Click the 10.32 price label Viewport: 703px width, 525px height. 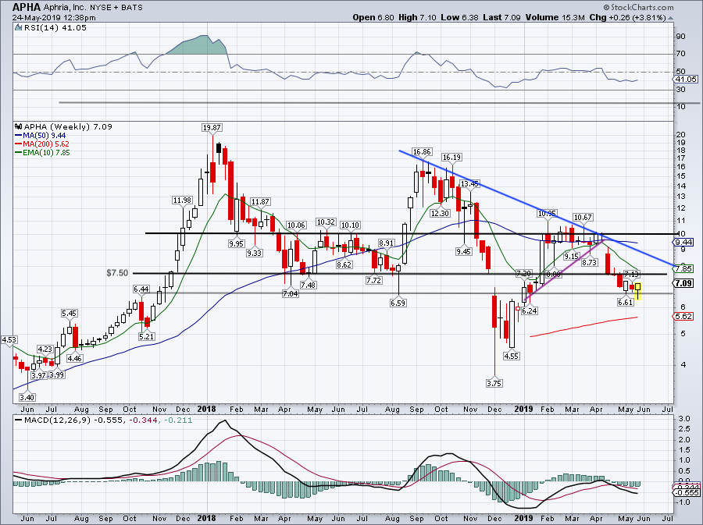[326, 222]
